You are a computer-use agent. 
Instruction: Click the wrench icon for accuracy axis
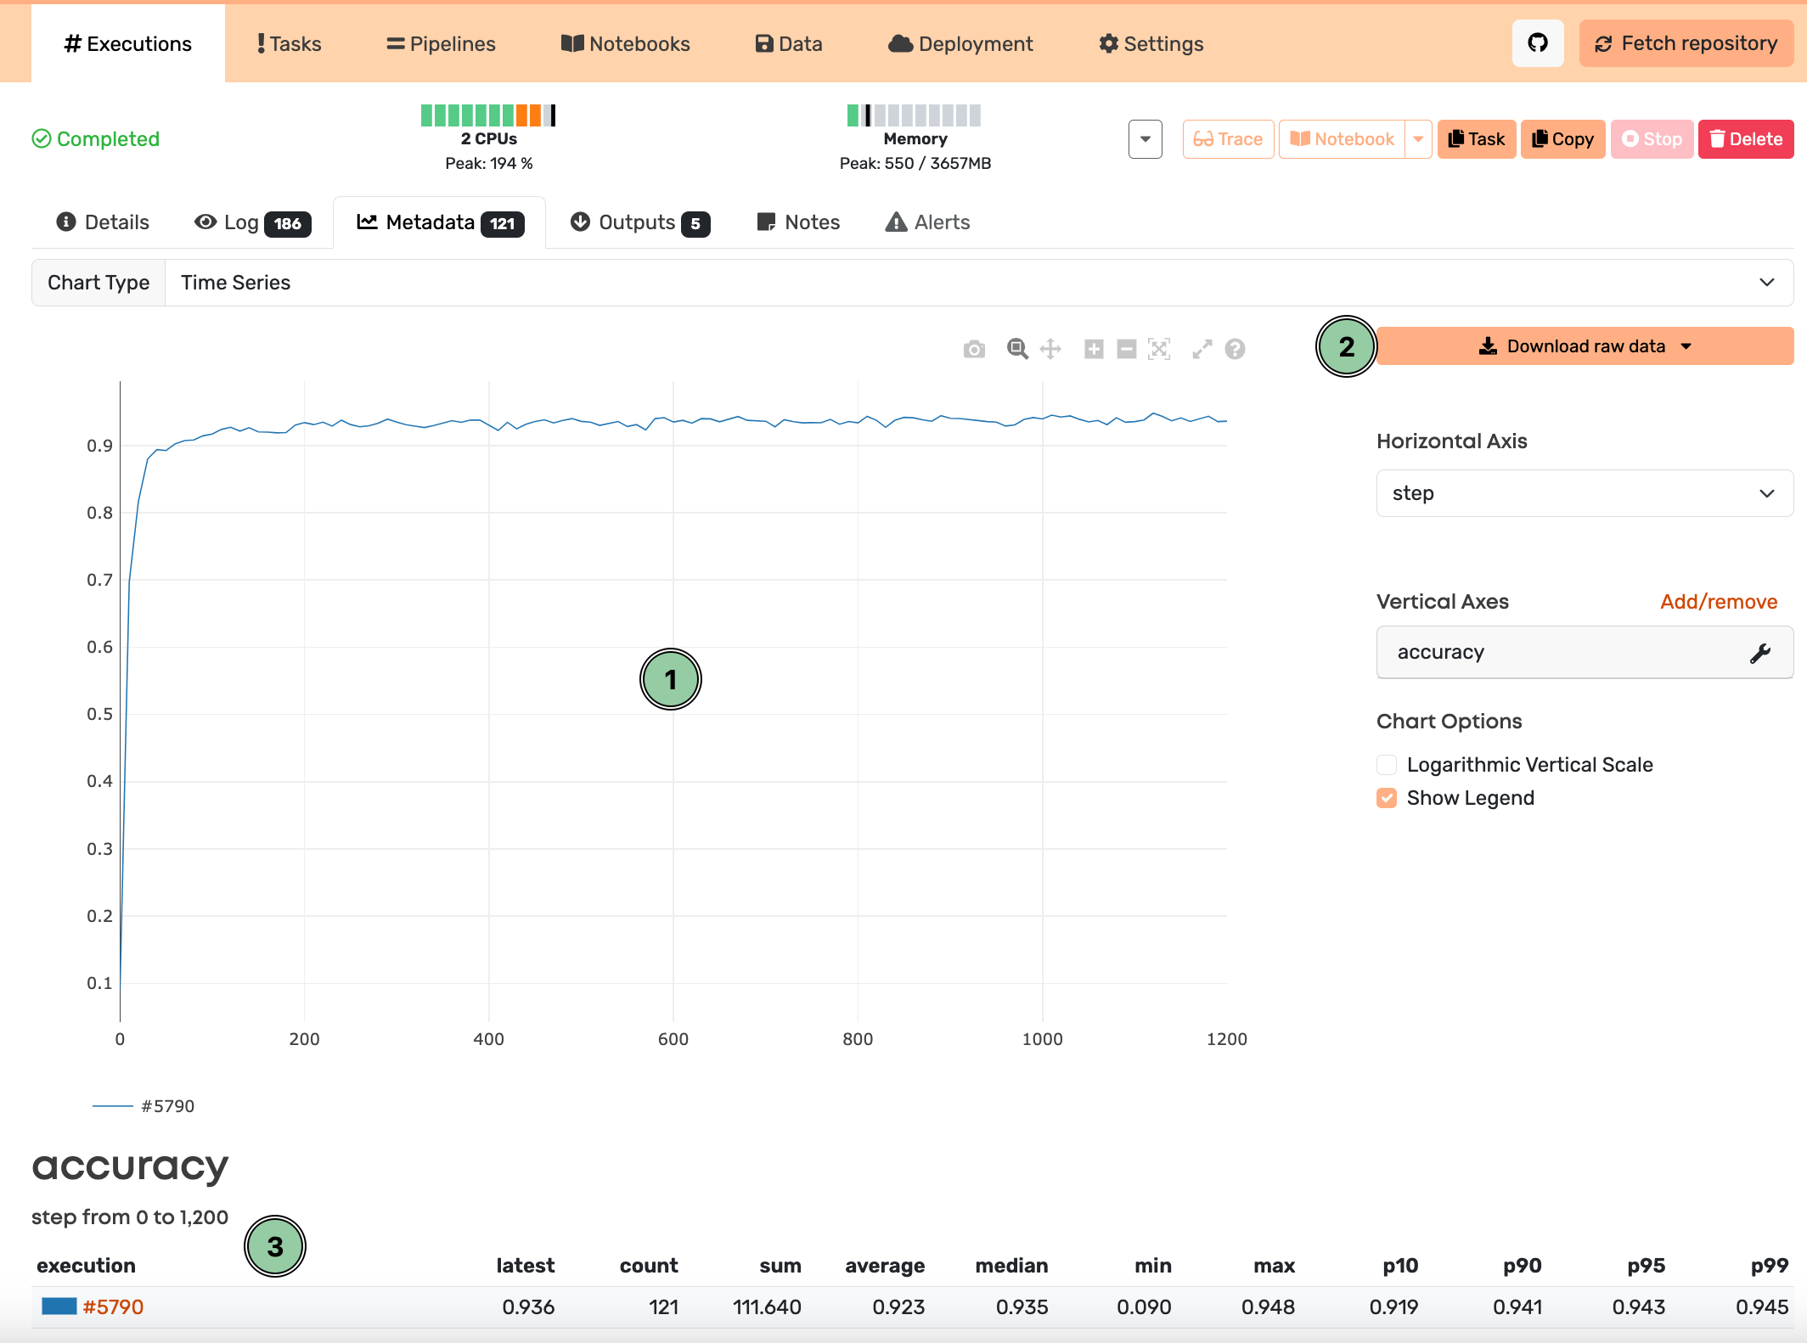1760,653
